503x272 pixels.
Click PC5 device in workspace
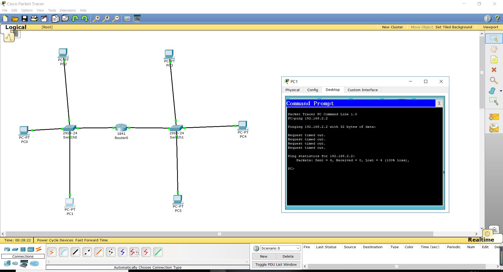178,200
